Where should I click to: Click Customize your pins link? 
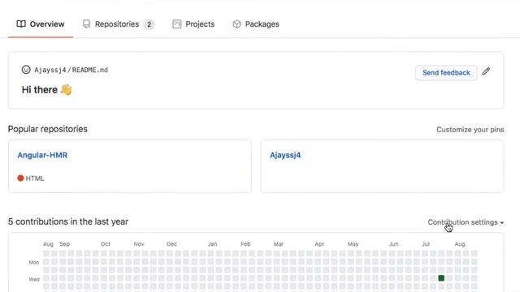[x=470, y=130]
